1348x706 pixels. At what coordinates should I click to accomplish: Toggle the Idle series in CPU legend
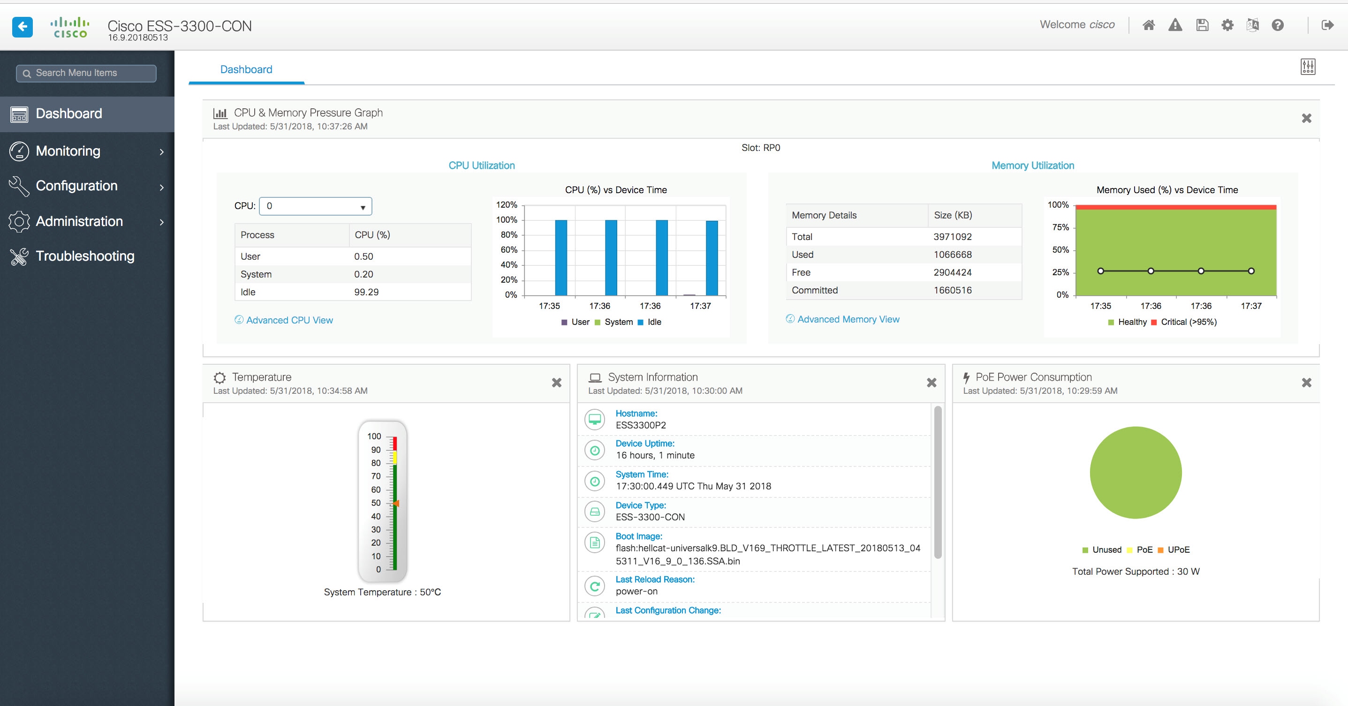pyautogui.click(x=650, y=322)
